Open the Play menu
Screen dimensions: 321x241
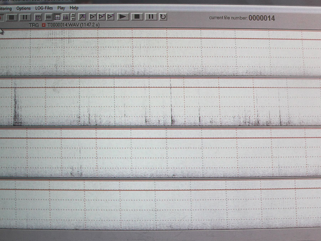click(61, 8)
